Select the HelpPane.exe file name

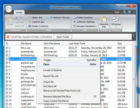[28, 70]
